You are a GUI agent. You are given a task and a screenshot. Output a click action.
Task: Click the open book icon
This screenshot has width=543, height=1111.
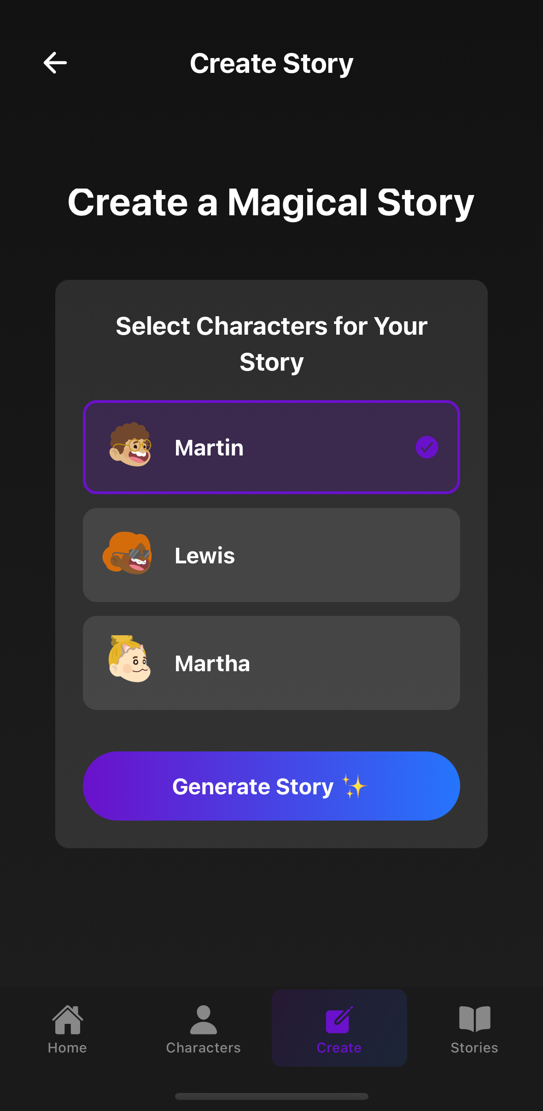pos(474,1018)
